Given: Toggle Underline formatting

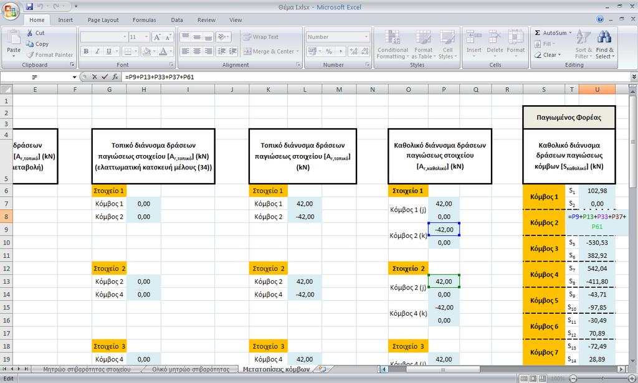Looking at the screenshot, I should 108,51.
